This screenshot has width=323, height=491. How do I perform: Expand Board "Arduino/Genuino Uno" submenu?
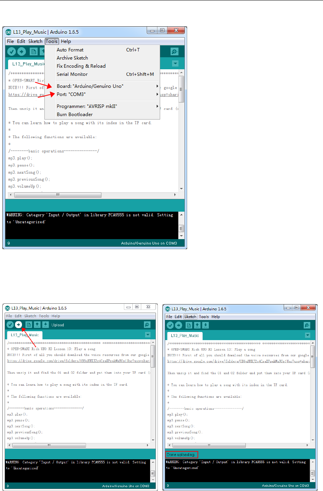pos(102,86)
